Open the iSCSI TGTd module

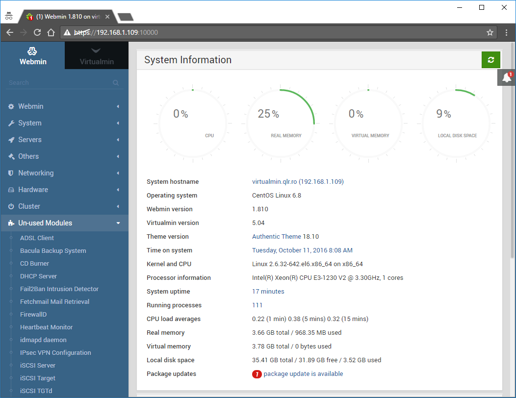coord(36,391)
